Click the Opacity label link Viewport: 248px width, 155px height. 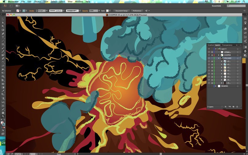tap(85, 11)
